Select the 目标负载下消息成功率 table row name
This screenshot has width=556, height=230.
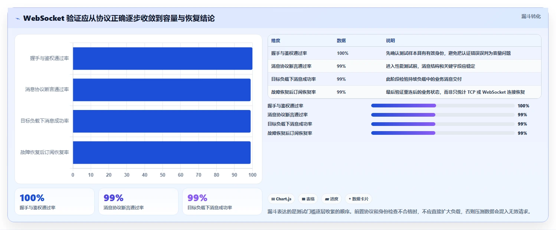coord(294,79)
